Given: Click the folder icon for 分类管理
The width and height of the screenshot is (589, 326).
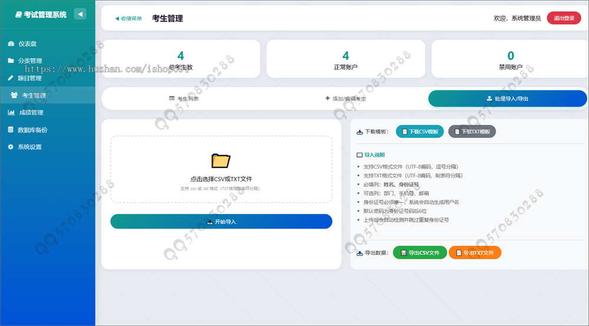Looking at the screenshot, I should click(11, 61).
